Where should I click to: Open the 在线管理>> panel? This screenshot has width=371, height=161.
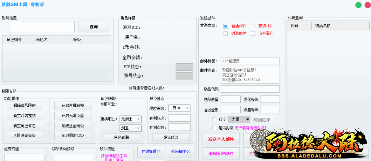tap(151, 152)
